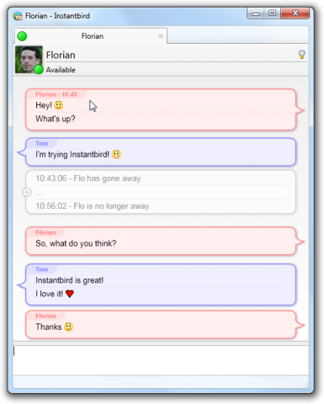Click the red heart emoticon

[70, 294]
